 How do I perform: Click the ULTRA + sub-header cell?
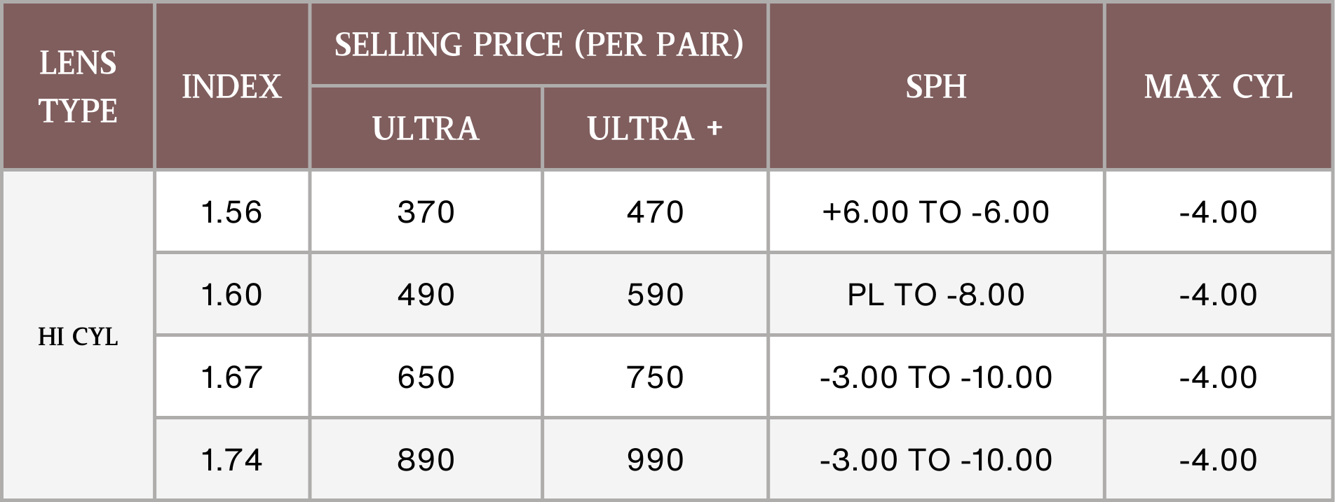(x=655, y=129)
